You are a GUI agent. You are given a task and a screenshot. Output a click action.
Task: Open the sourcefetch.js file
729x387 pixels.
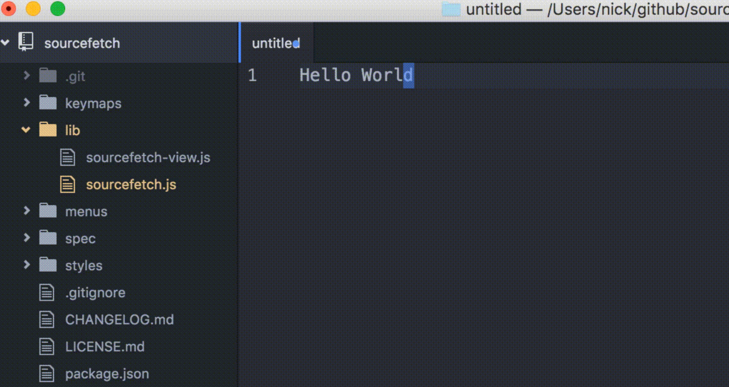(131, 184)
